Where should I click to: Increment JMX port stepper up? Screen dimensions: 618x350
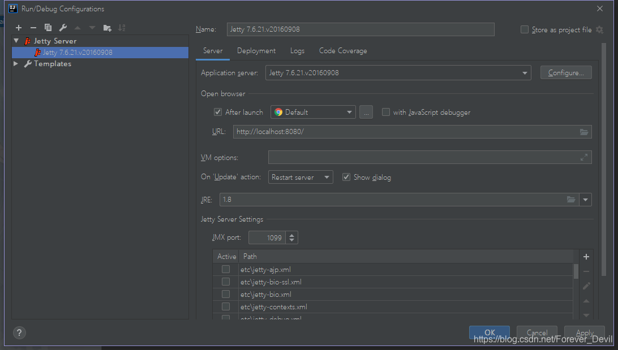click(x=291, y=235)
